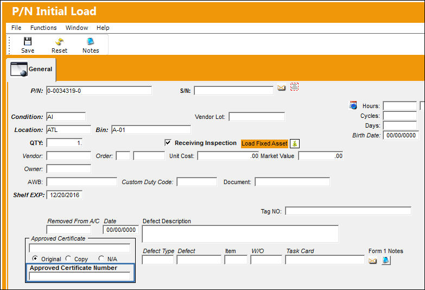Open the File menu
This screenshot has height=290, width=425.
16,28
